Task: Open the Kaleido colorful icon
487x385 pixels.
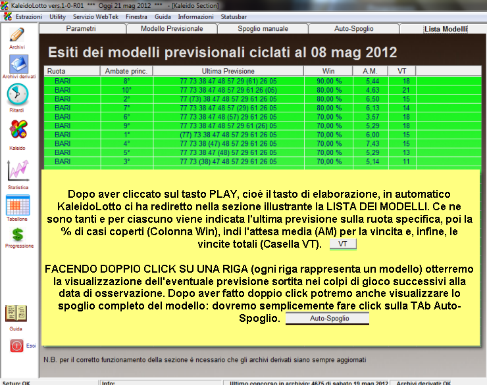Action: coord(18,129)
